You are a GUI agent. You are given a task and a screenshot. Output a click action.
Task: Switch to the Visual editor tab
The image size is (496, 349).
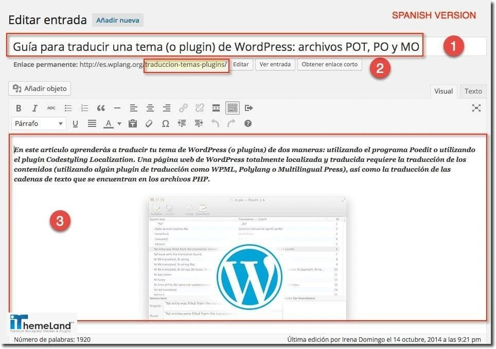(x=443, y=91)
